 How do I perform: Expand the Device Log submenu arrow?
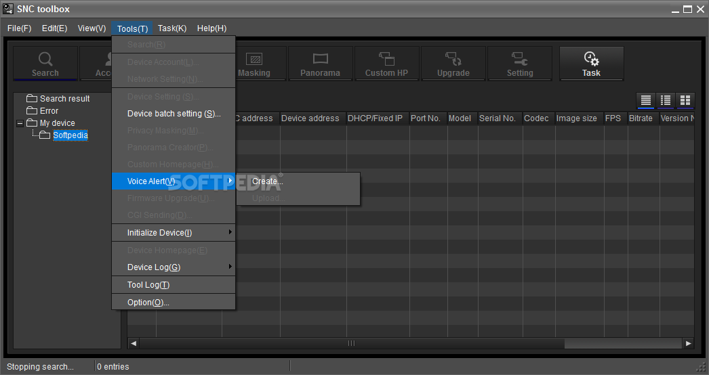(x=230, y=267)
